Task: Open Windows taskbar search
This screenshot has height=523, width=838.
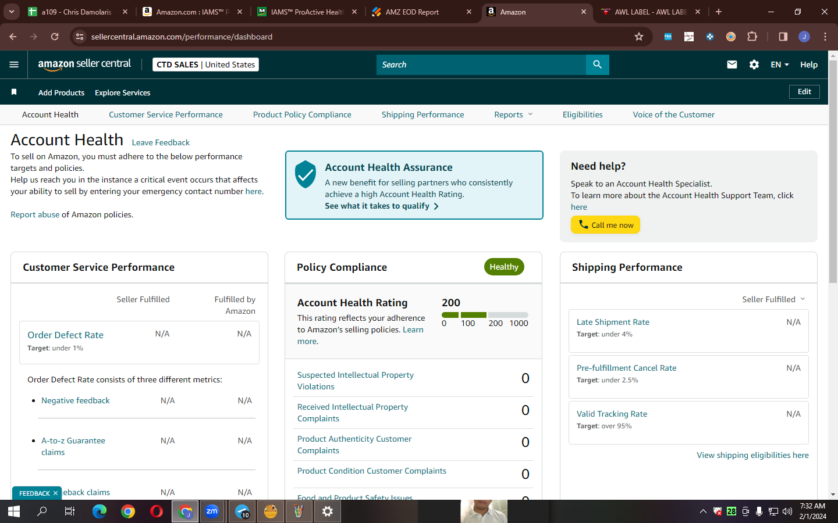Action: (x=42, y=511)
